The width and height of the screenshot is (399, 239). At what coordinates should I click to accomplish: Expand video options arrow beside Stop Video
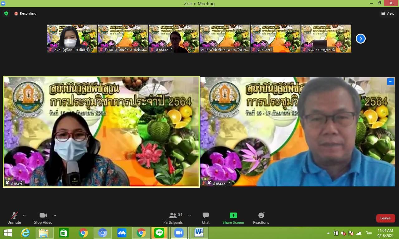pos(55,215)
